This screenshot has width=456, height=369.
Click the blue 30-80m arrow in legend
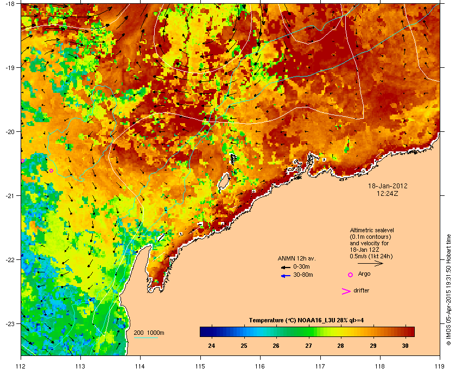(x=286, y=276)
